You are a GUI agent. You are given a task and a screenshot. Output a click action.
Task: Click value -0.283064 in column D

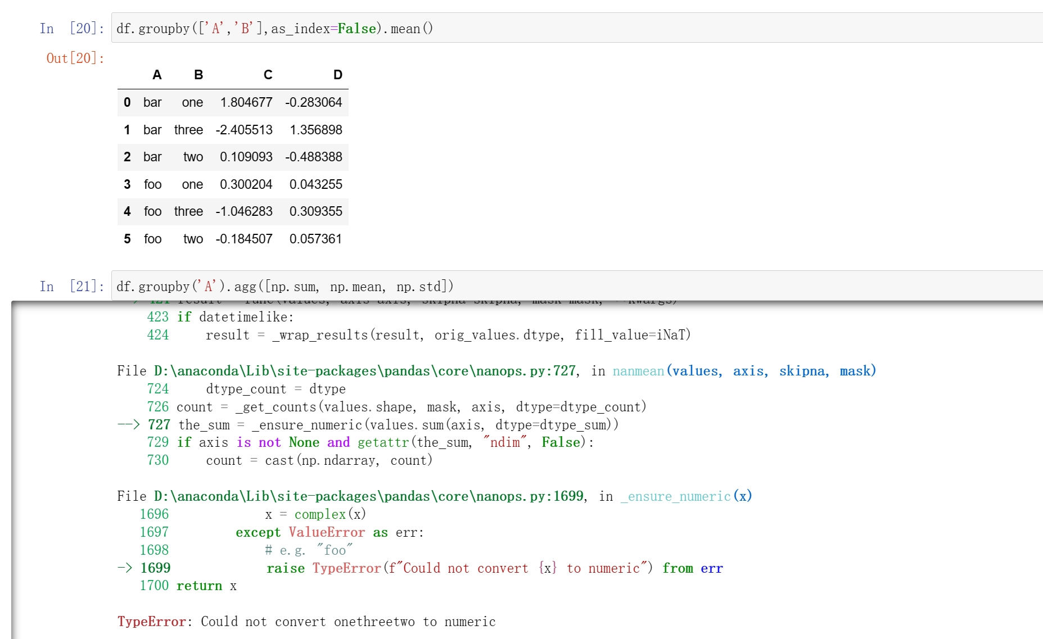coord(313,102)
